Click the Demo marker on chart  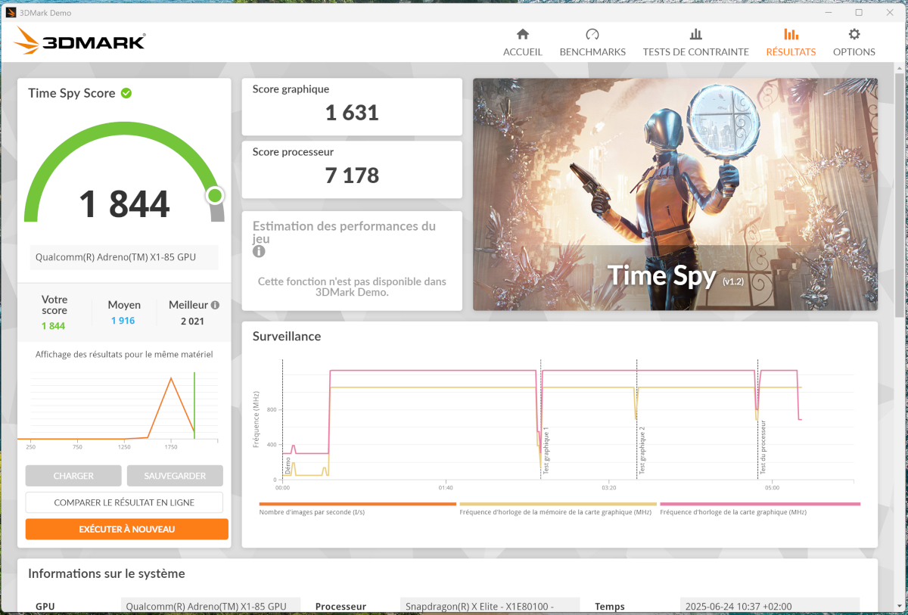point(288,465)
